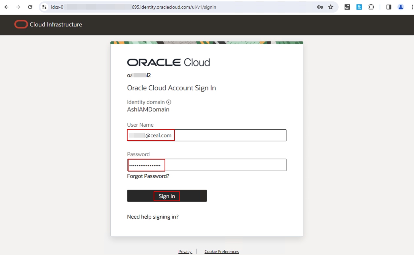Screen dimensions: 414x255
Task: Go back in browser history
Action: tap(6, 7)
